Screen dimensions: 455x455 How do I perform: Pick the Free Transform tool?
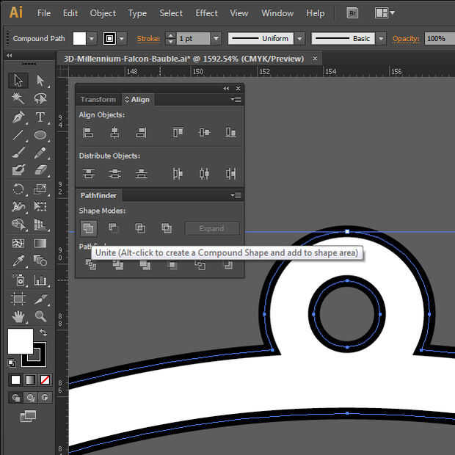40,207
